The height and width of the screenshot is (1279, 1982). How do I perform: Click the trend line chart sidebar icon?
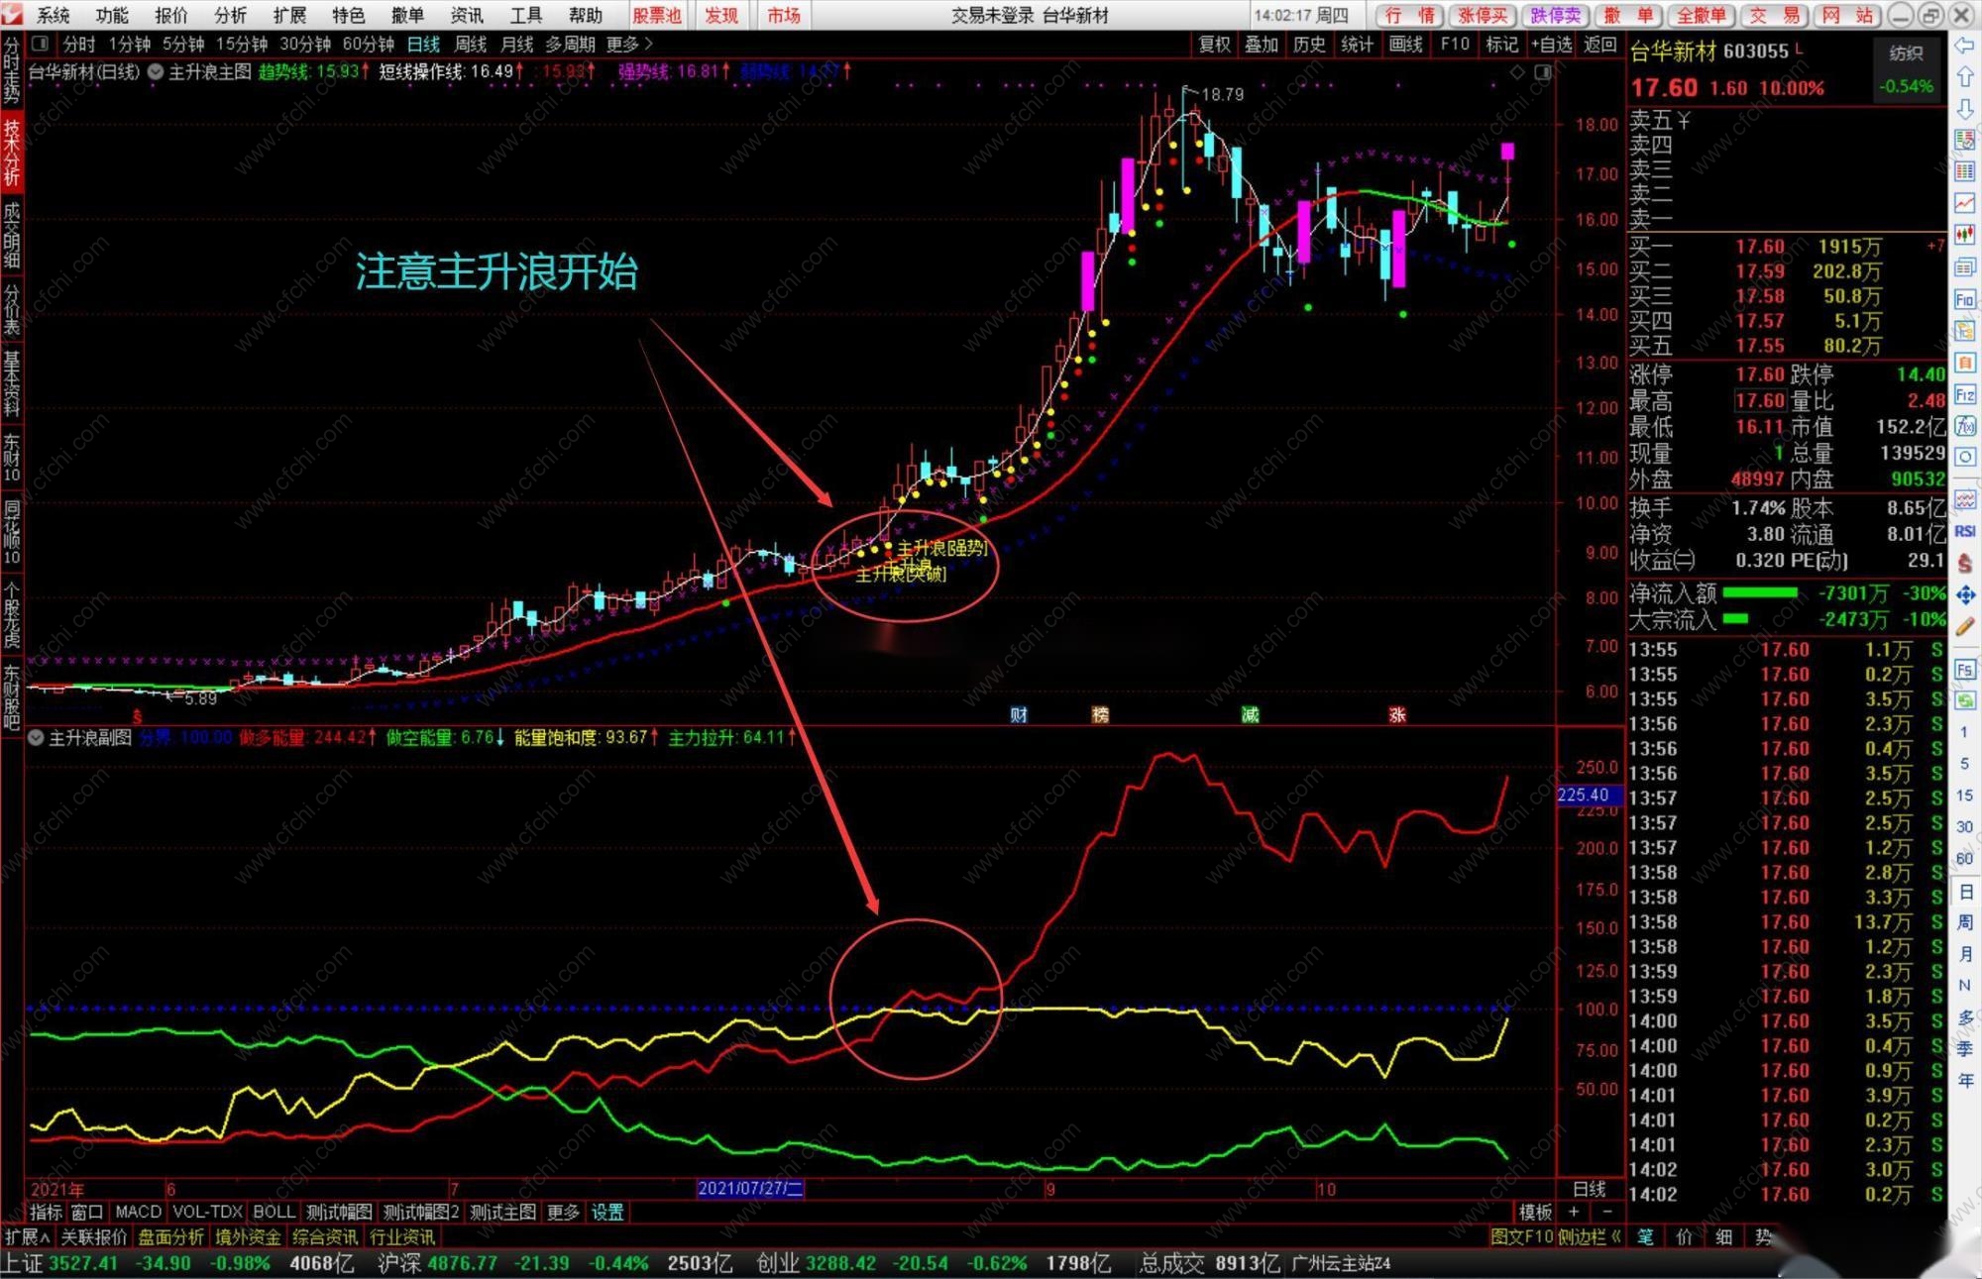[x=1965, y=203]
